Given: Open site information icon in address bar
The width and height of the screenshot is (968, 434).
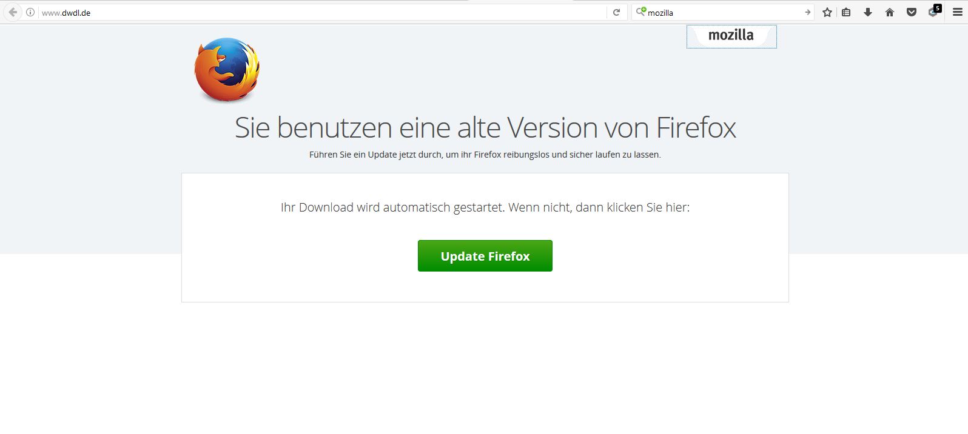Looking at the screenshot, I should coord(30,12).
